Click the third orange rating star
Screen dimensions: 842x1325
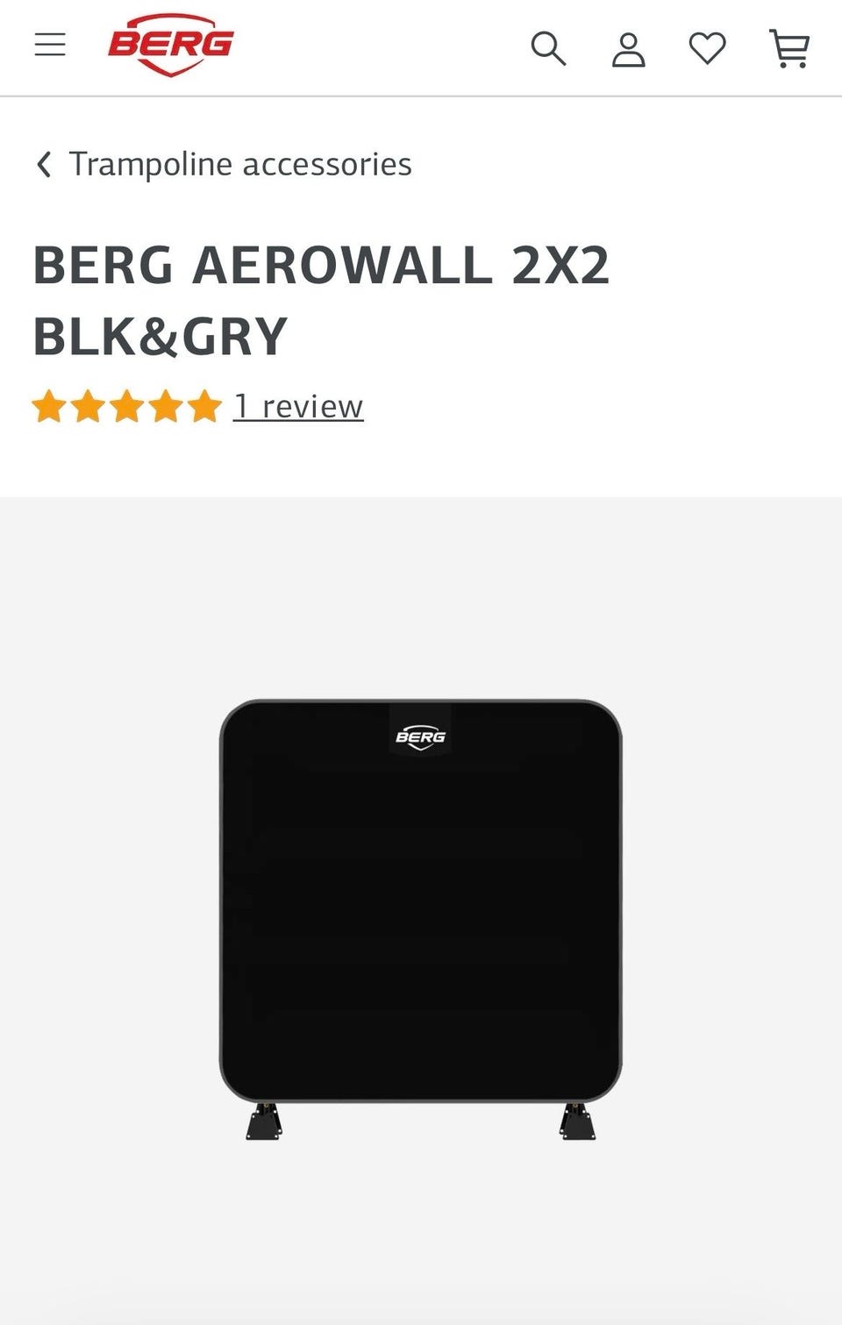coord(127,407)
